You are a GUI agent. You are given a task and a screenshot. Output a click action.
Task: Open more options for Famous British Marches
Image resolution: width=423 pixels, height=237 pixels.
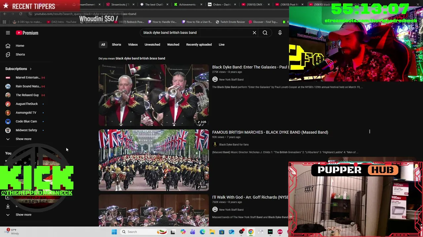pos(369,132)
